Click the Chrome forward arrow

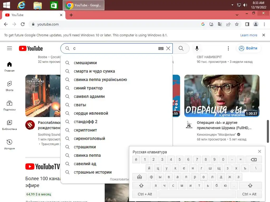14,24
